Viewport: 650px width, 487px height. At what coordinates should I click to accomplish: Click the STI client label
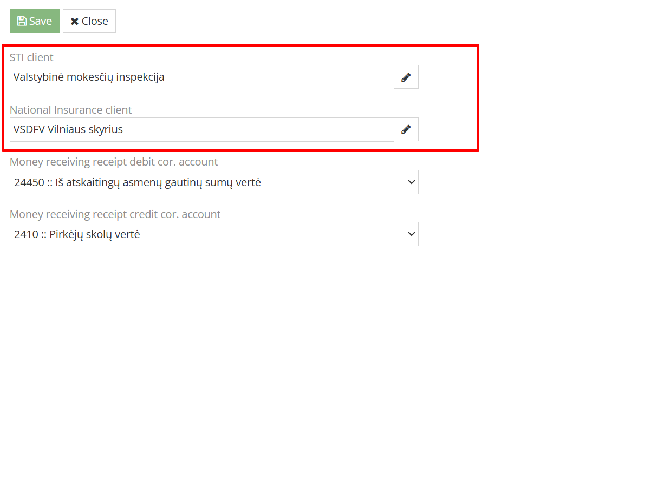[x=32, y=57]
